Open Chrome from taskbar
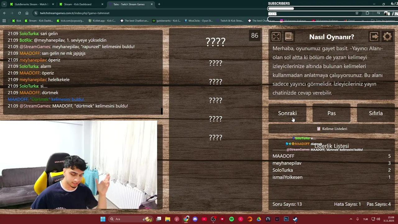Image resolution: width=398 pixels, height=224 pixels. (x=186, y=219)
